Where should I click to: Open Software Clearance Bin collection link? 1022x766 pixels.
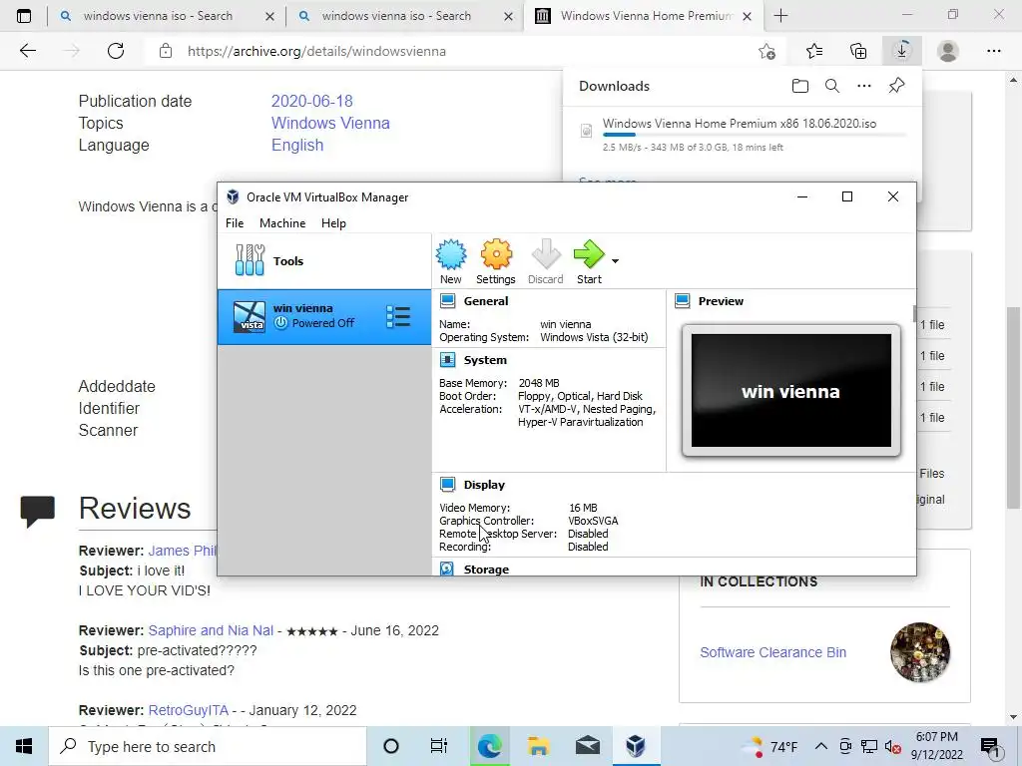click(773, 652)
